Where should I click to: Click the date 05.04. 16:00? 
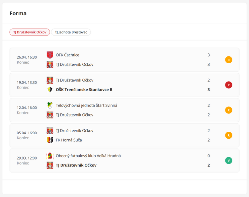click(27, 133)
